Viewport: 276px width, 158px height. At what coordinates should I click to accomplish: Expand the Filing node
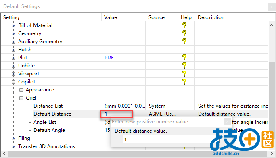13,139
